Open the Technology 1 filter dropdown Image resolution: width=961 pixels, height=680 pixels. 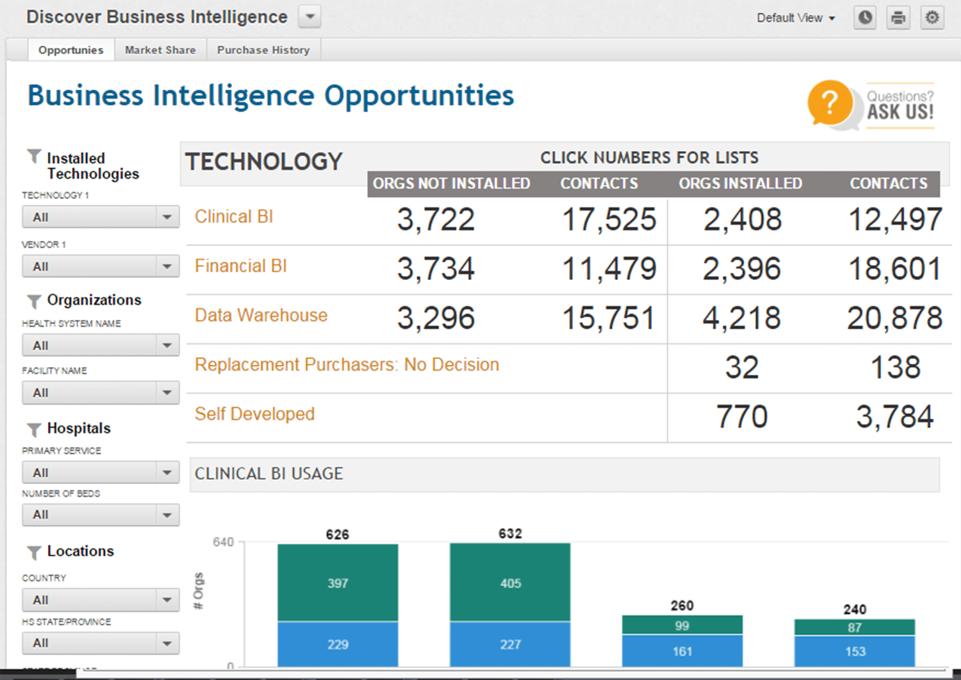point(100,216)
